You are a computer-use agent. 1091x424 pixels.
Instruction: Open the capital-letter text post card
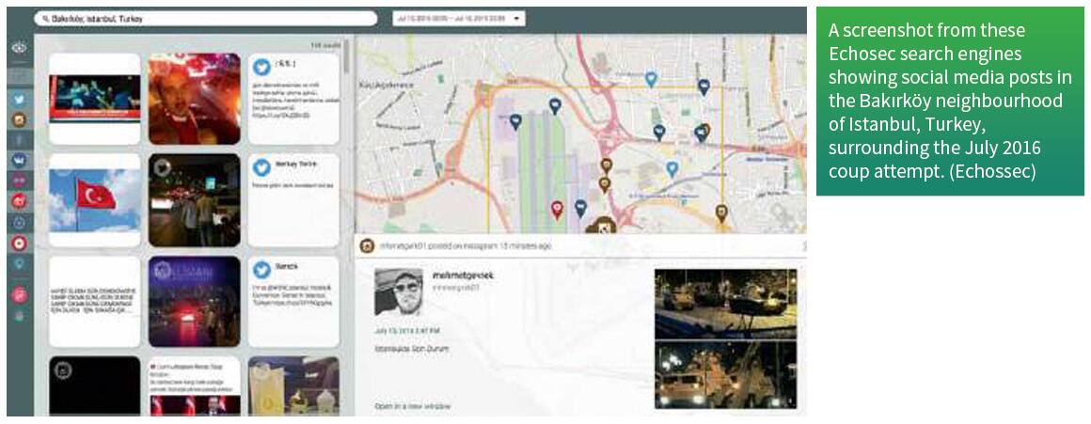click(95, 302)
